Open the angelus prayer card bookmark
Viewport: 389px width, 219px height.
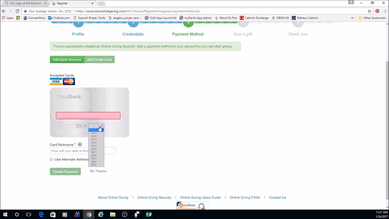coord(125,18)
